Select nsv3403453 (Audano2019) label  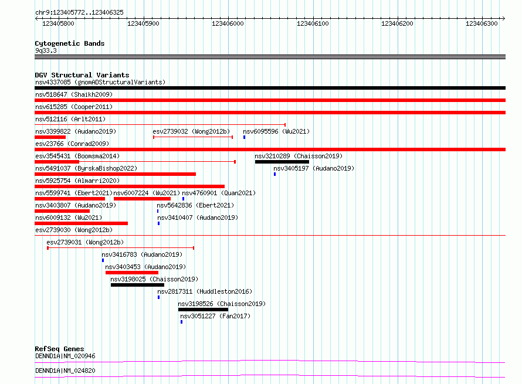coord(145,267)
